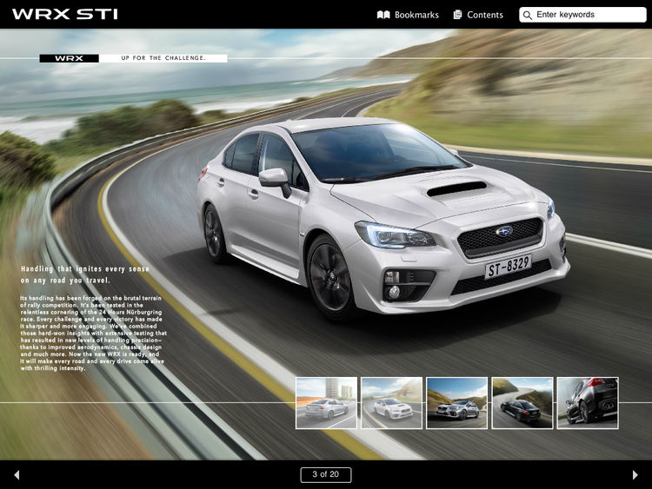Click the 'Up for the challenge' heading label
The width and height of the screenshot is (652, 489).
pos(163,58)
